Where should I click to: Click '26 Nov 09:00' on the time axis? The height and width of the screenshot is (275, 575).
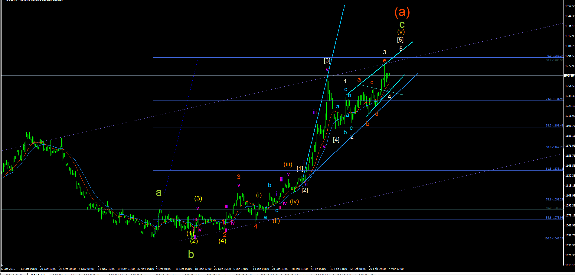point(145,269)
